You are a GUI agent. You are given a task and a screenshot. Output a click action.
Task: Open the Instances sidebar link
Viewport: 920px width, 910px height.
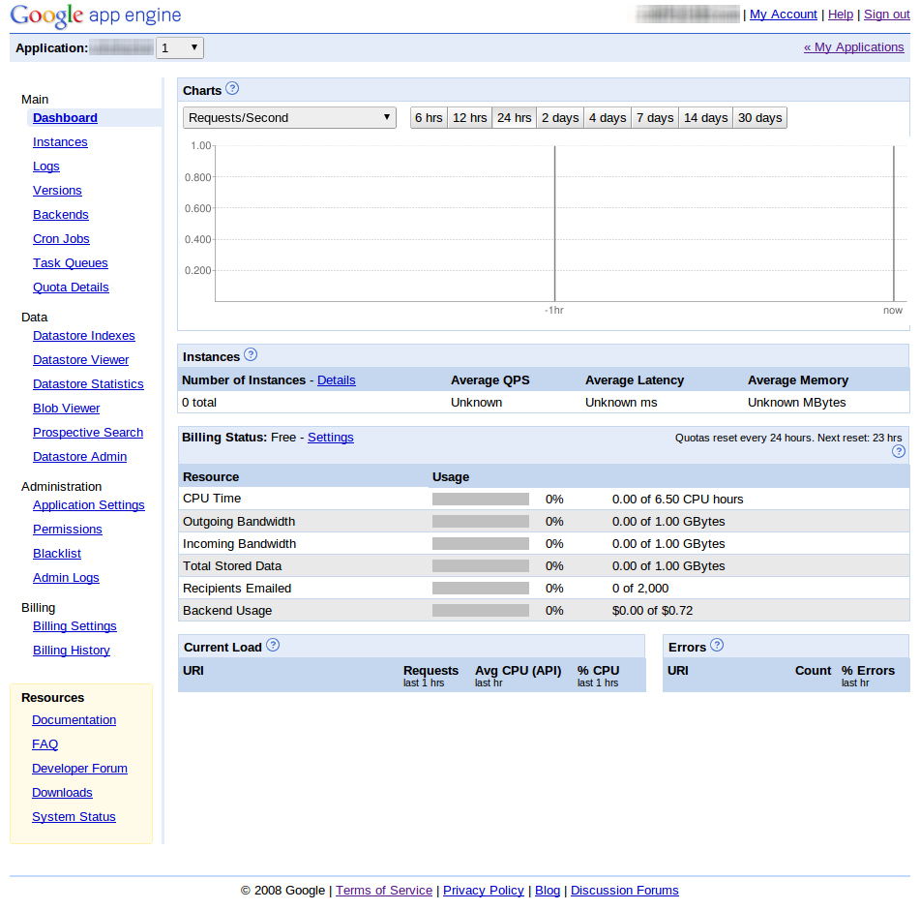pos(60,142)
